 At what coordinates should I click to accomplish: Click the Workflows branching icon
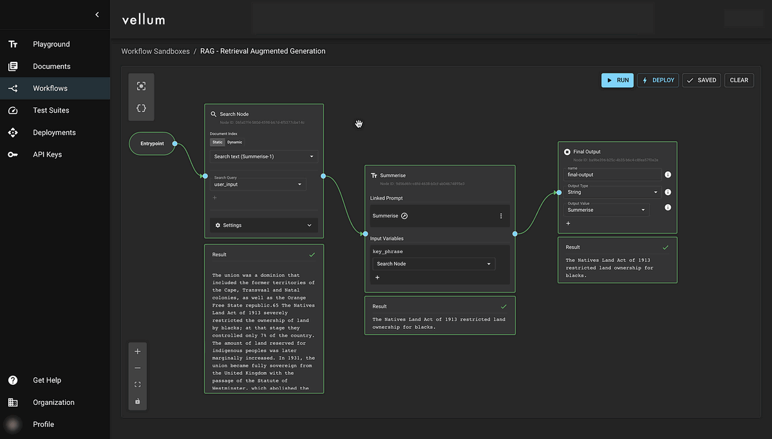pos(13,89)
